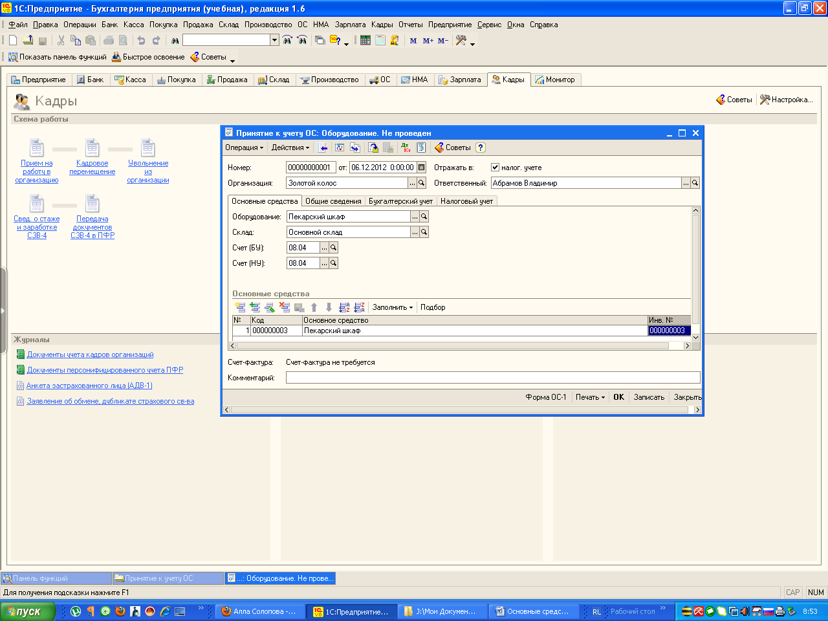Click the add row icon in Основные средства table toolbar
The height and width of the screenshot is (621, 828).
(x=240, y=307)
